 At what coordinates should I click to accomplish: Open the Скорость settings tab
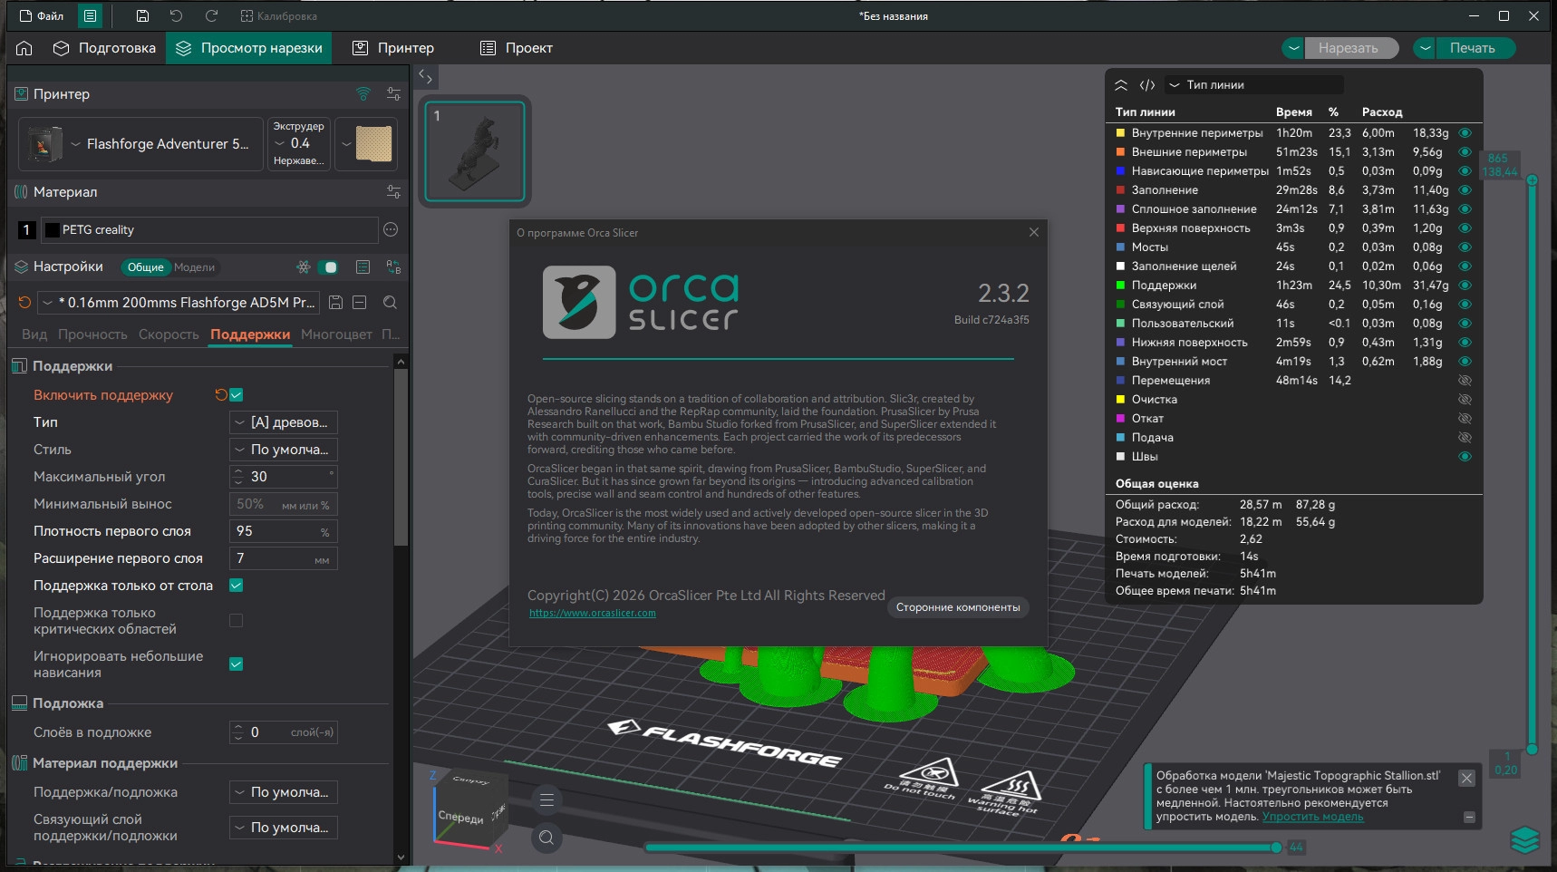click(169, 334)
